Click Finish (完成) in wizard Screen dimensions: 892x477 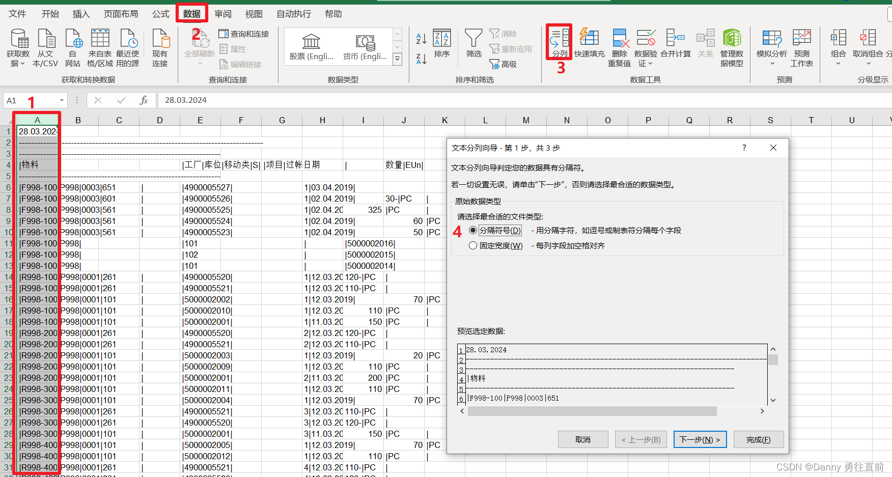[x=759, y=439]
